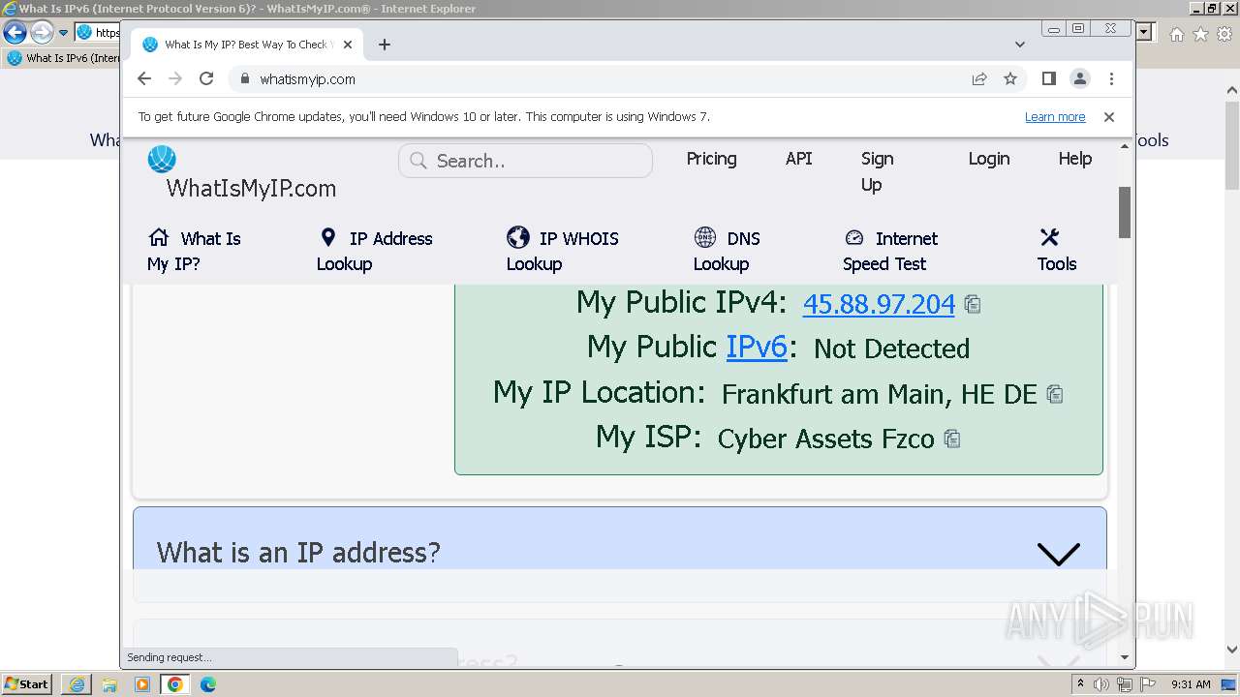1240x697 pixels.
Task: Open Internet Explorer's address bar dropdown
Action: pos(1146,32)
